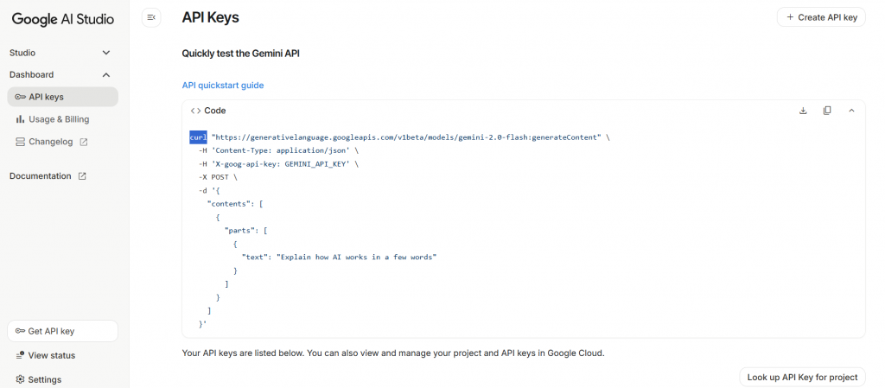Open the API quickstart guide link
This screenshot has width=885, height=388.
click(x=223, y=86)
